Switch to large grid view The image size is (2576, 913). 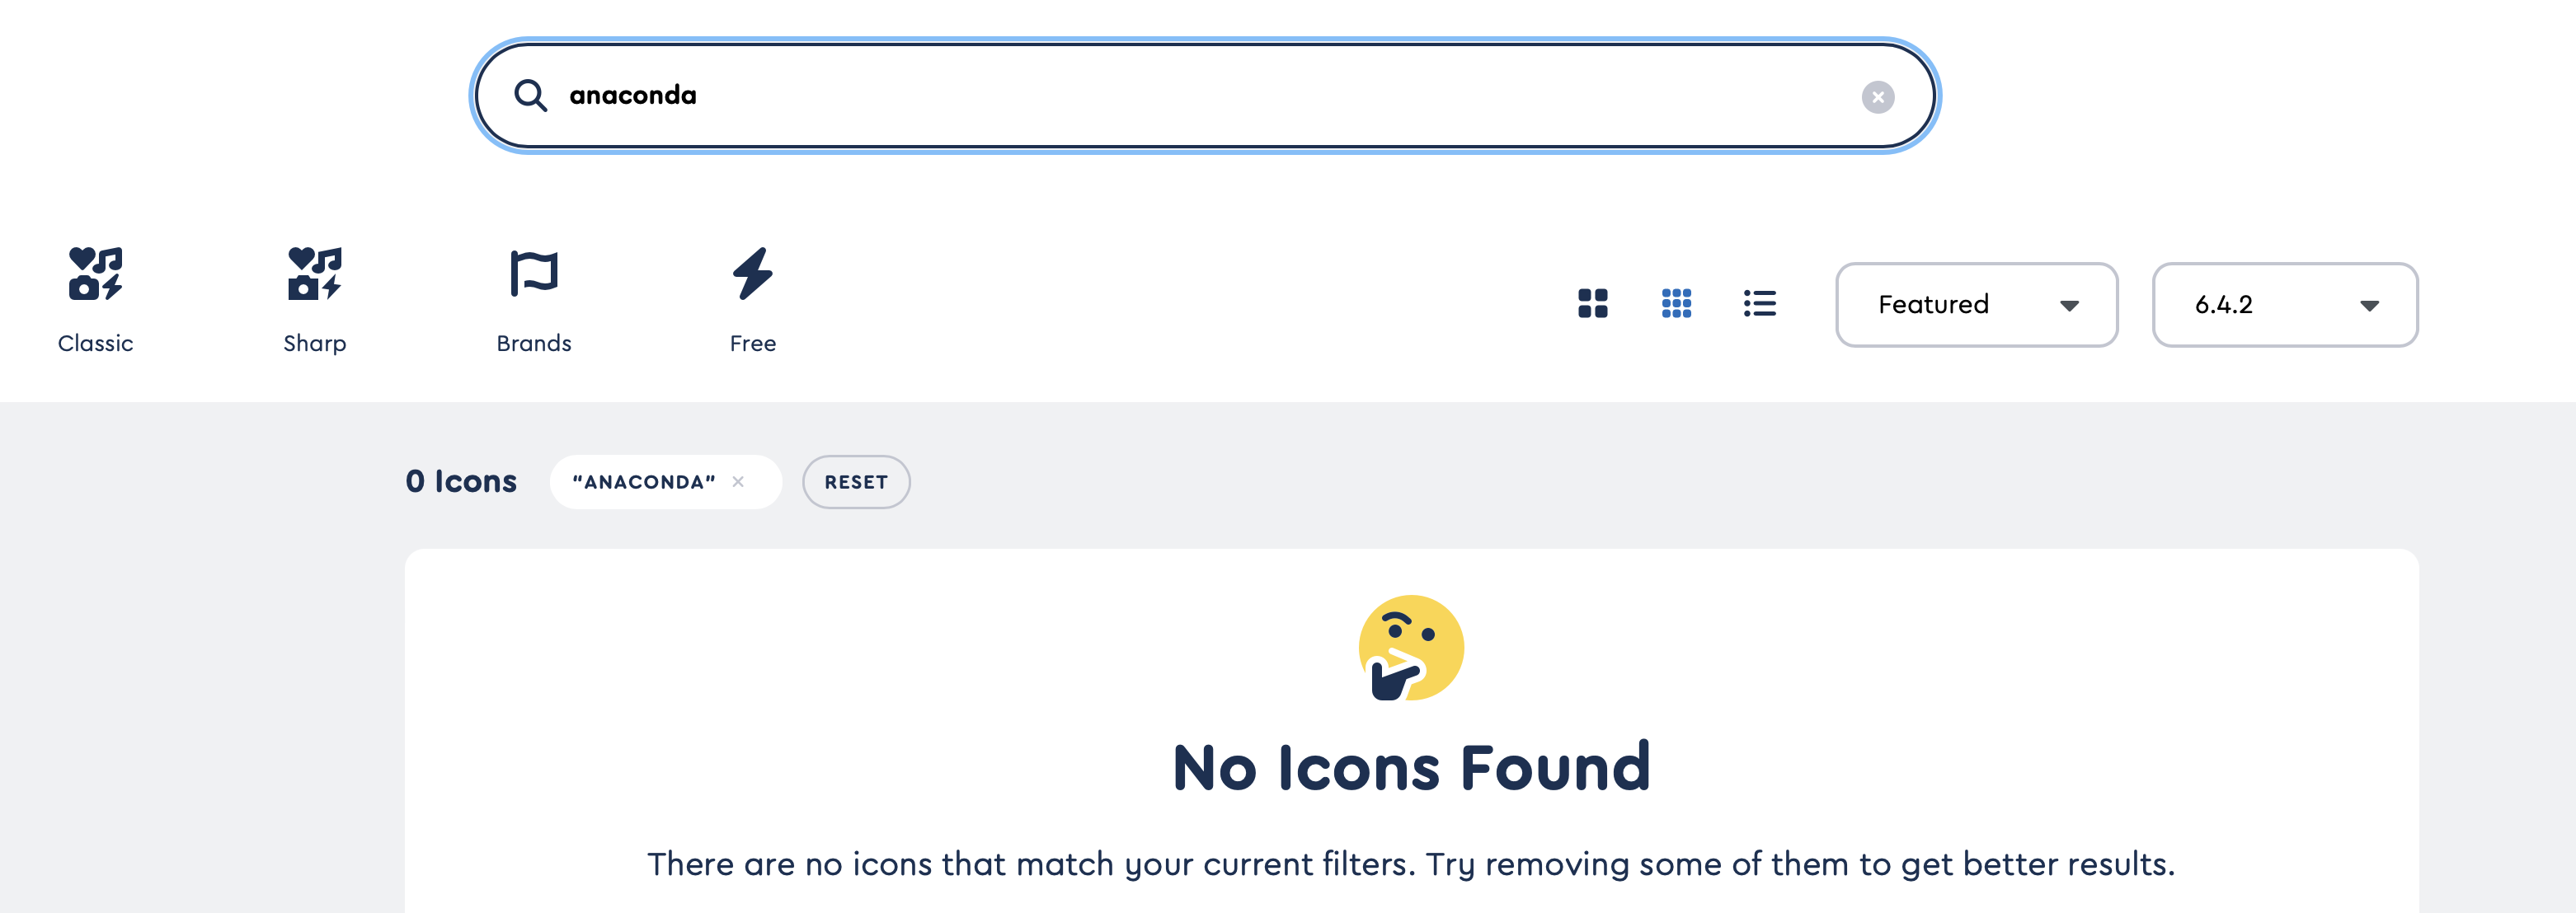pos(1593,304)
